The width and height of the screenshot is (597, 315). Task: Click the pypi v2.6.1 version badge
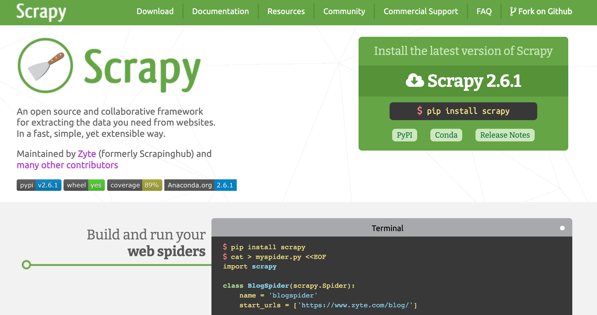[x=39, y=185]
